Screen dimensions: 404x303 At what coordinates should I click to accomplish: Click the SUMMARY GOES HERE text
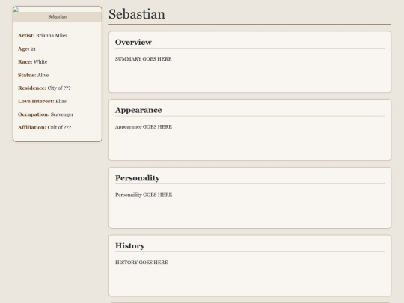[x=143, y=59]
